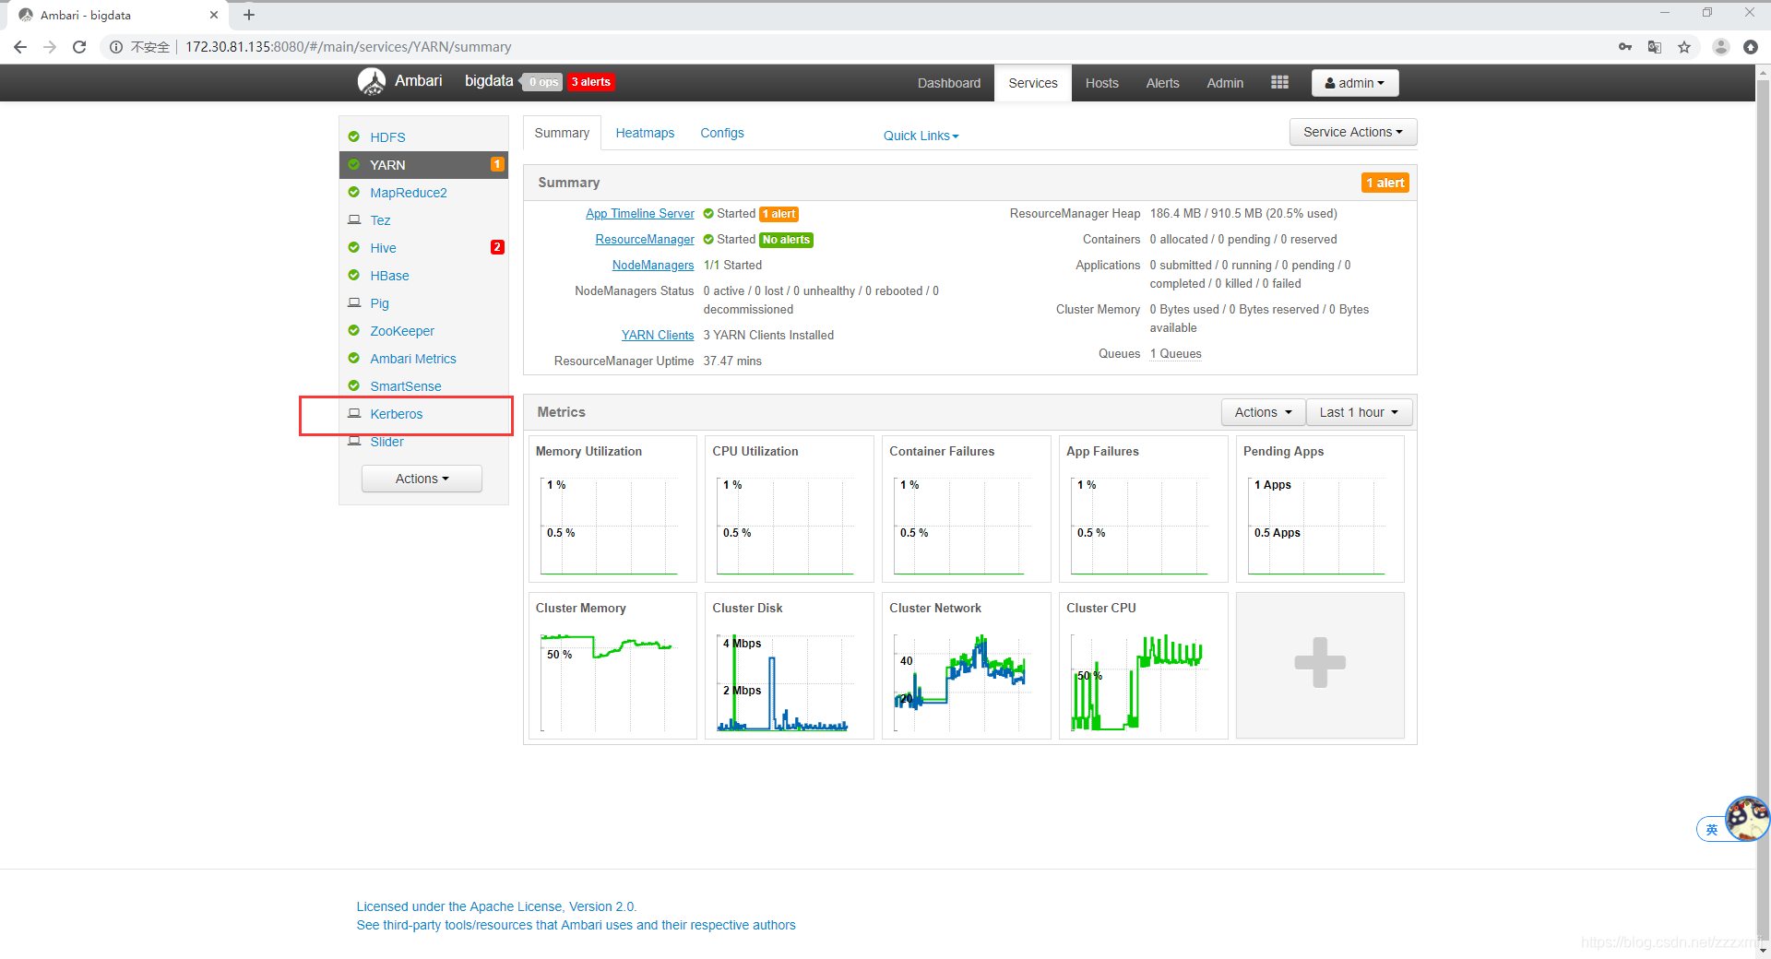Screen dimensions: 1771x959
Task: Click the Slider laptop icon
Action: 354,441
